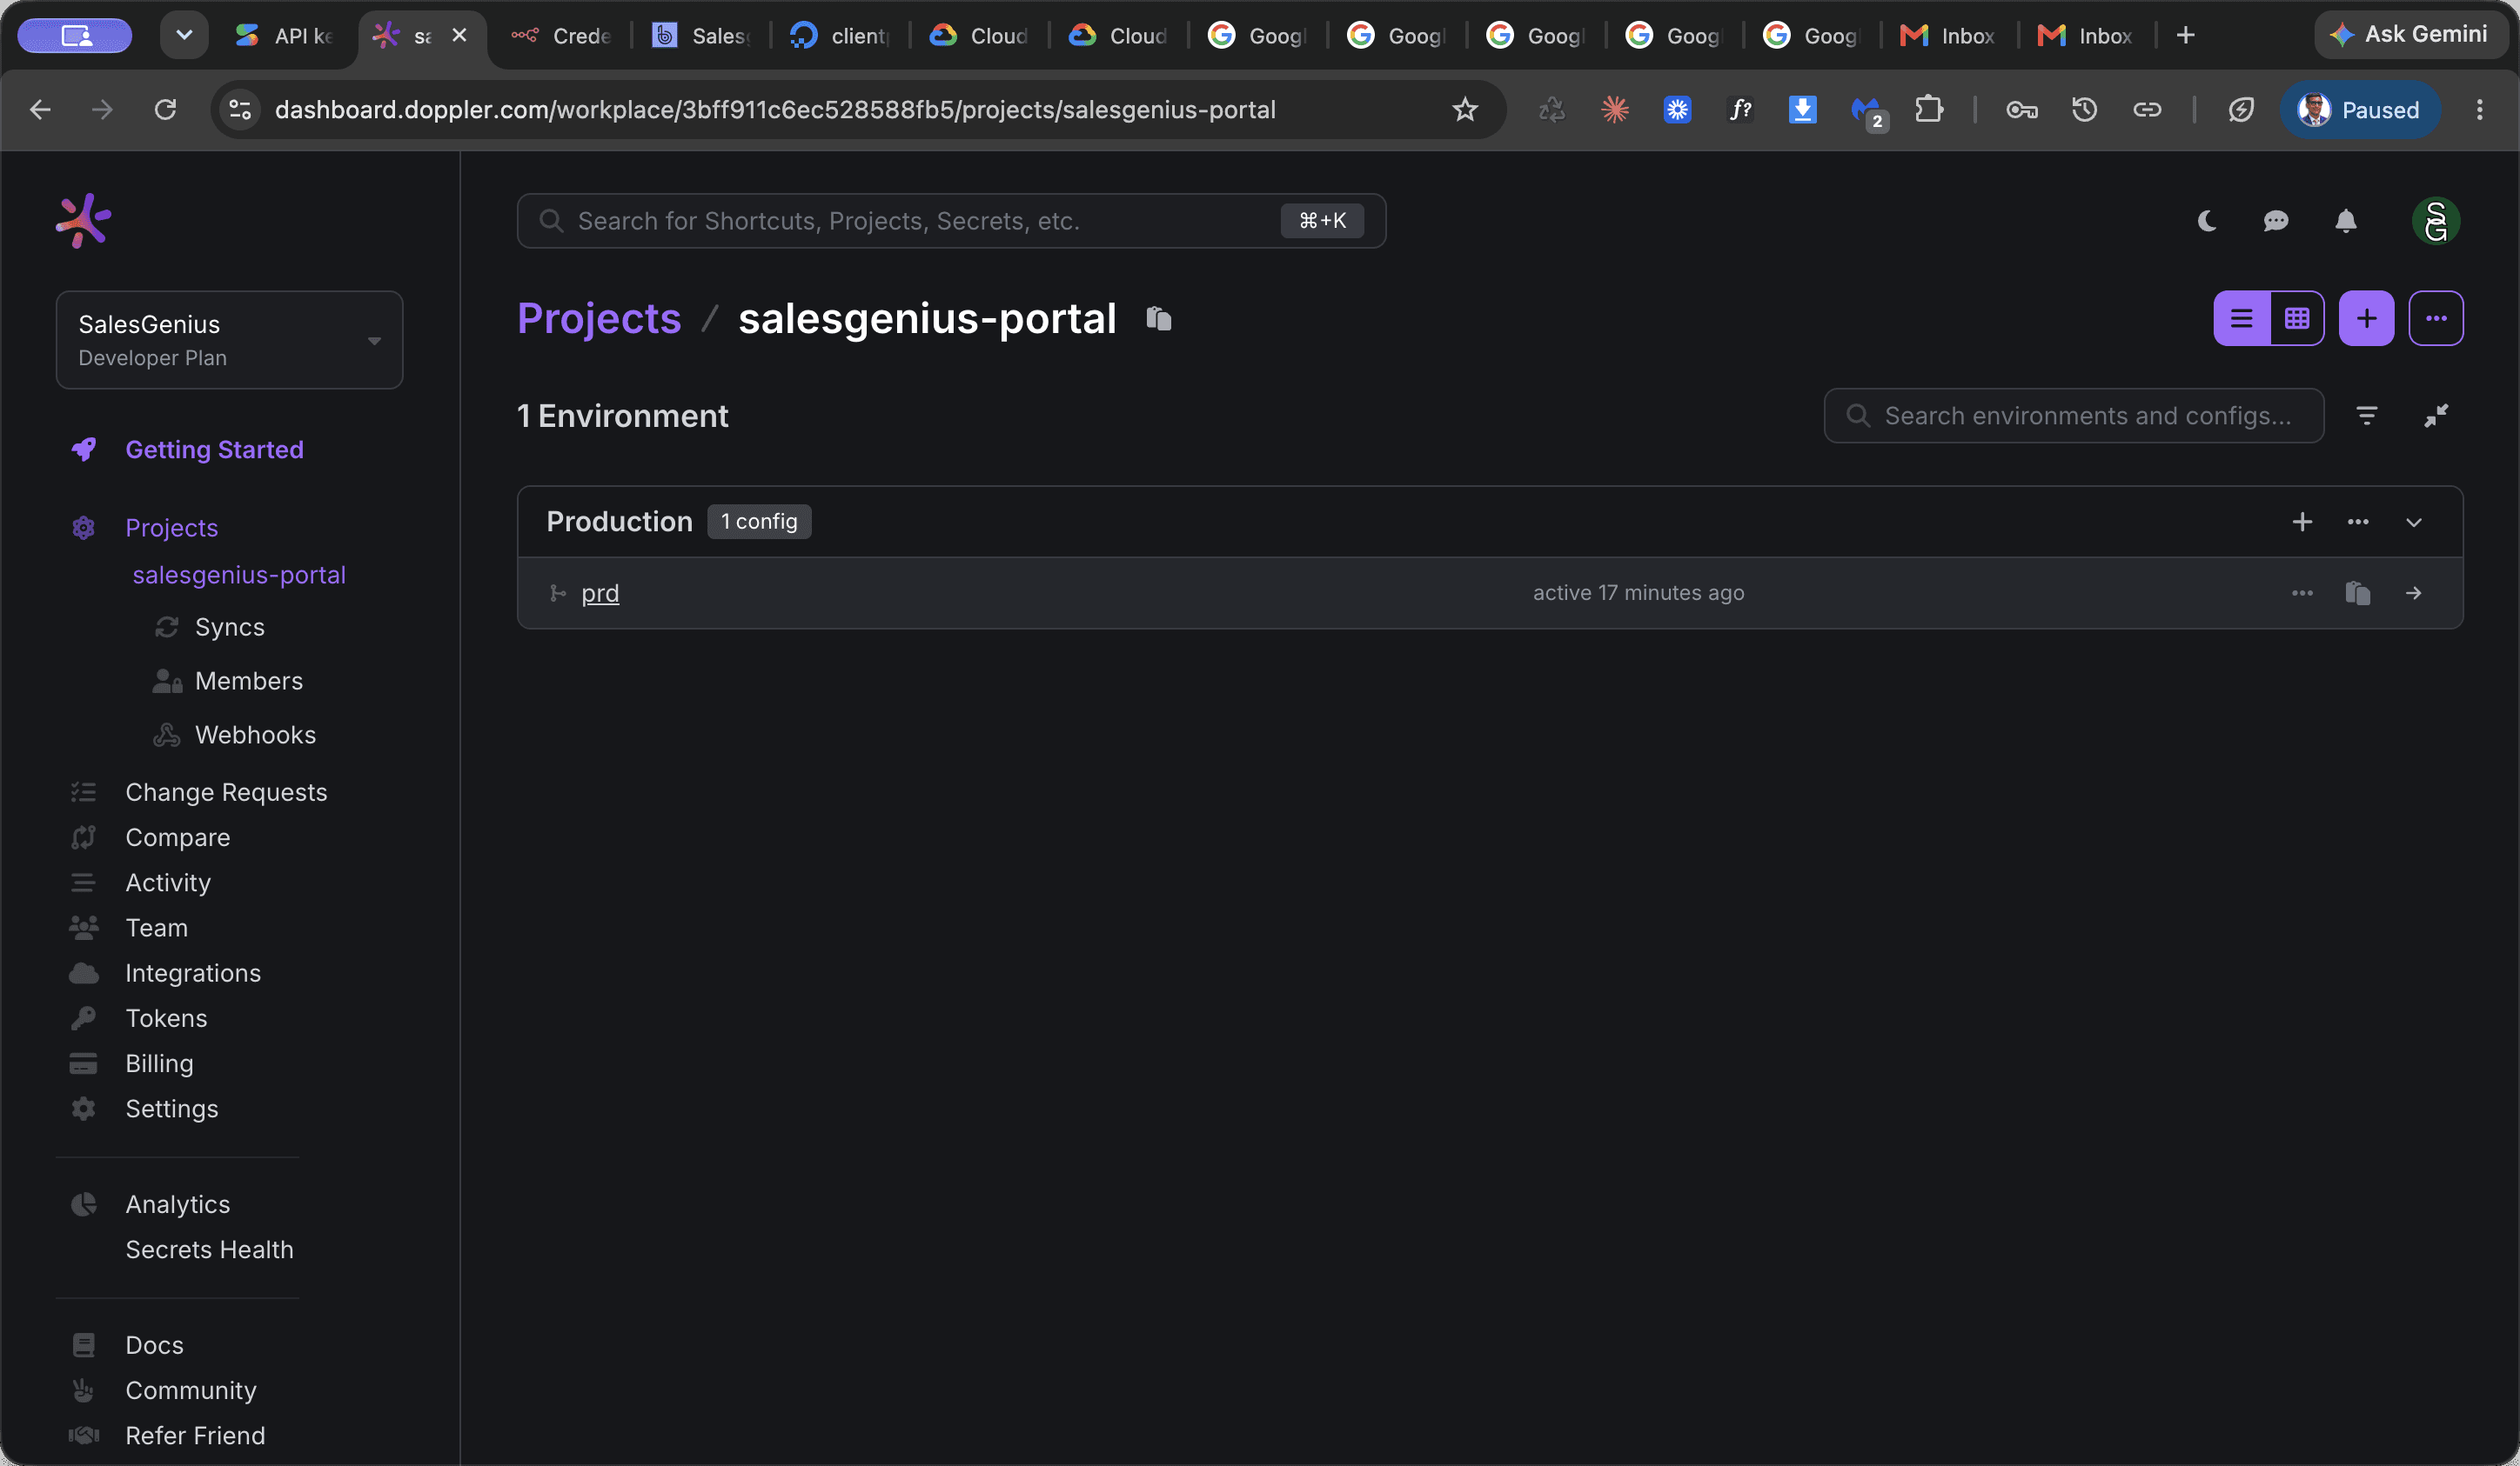
Task: Open Webhooks under the project
Action: [255, 735]
